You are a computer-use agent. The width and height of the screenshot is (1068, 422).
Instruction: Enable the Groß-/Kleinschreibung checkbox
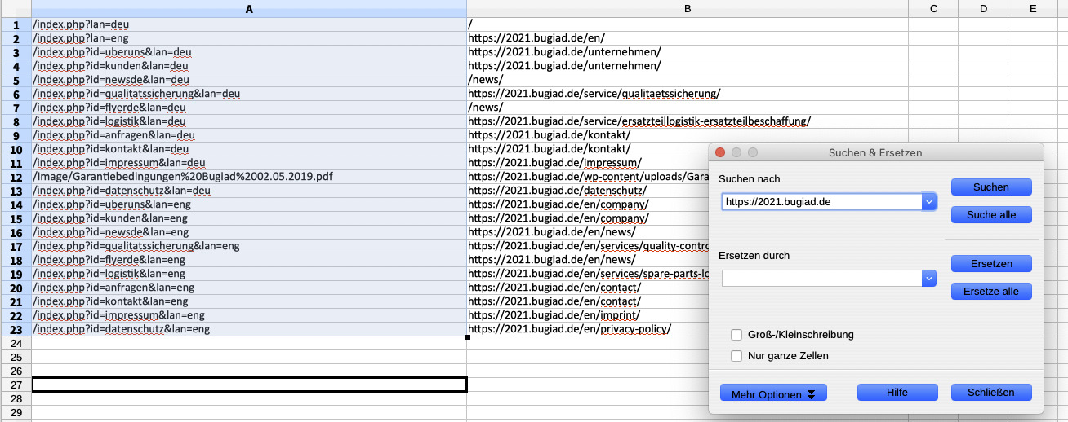736,335
